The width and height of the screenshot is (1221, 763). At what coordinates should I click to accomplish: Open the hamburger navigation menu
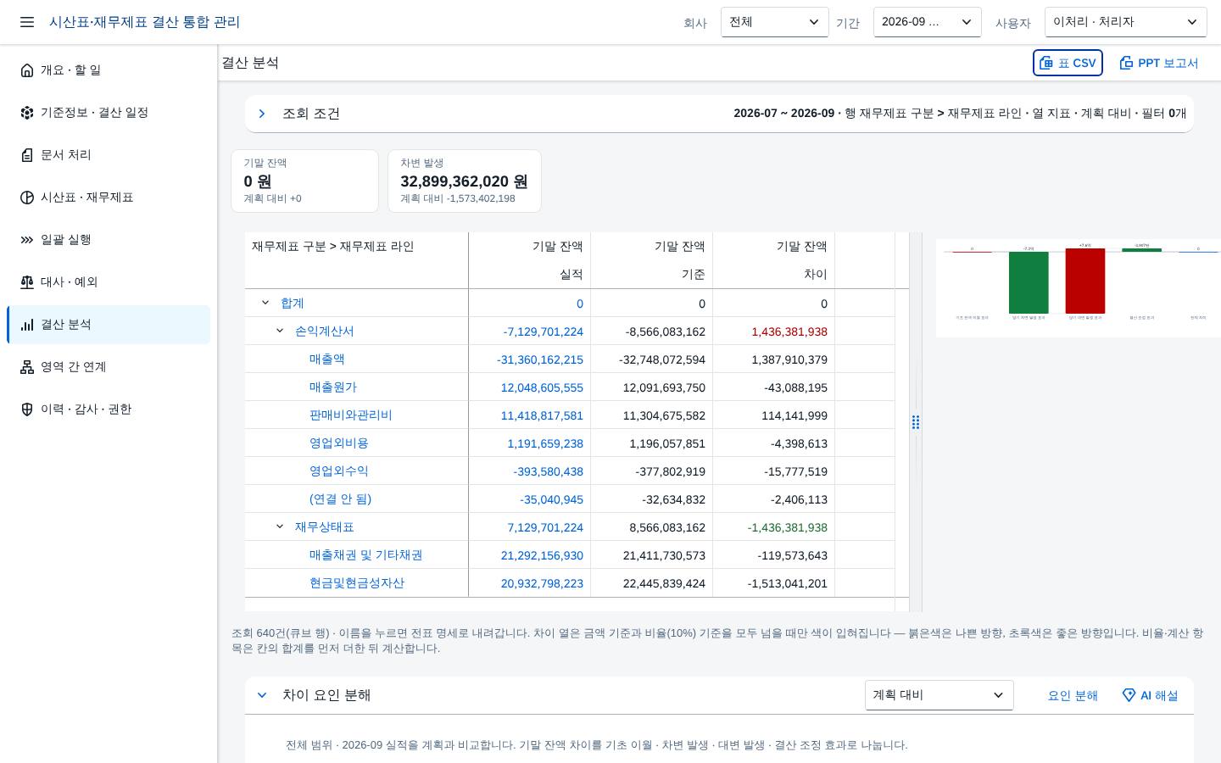[x=27, y=22]
